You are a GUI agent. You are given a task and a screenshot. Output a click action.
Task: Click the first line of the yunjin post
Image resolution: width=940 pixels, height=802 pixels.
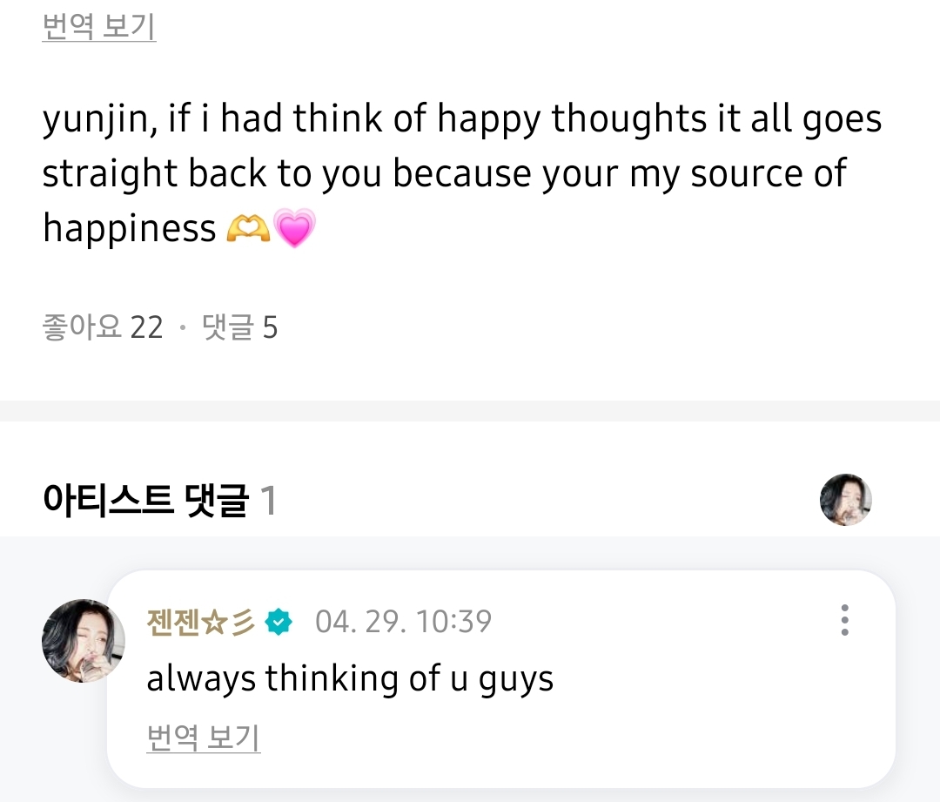[462, 119]
